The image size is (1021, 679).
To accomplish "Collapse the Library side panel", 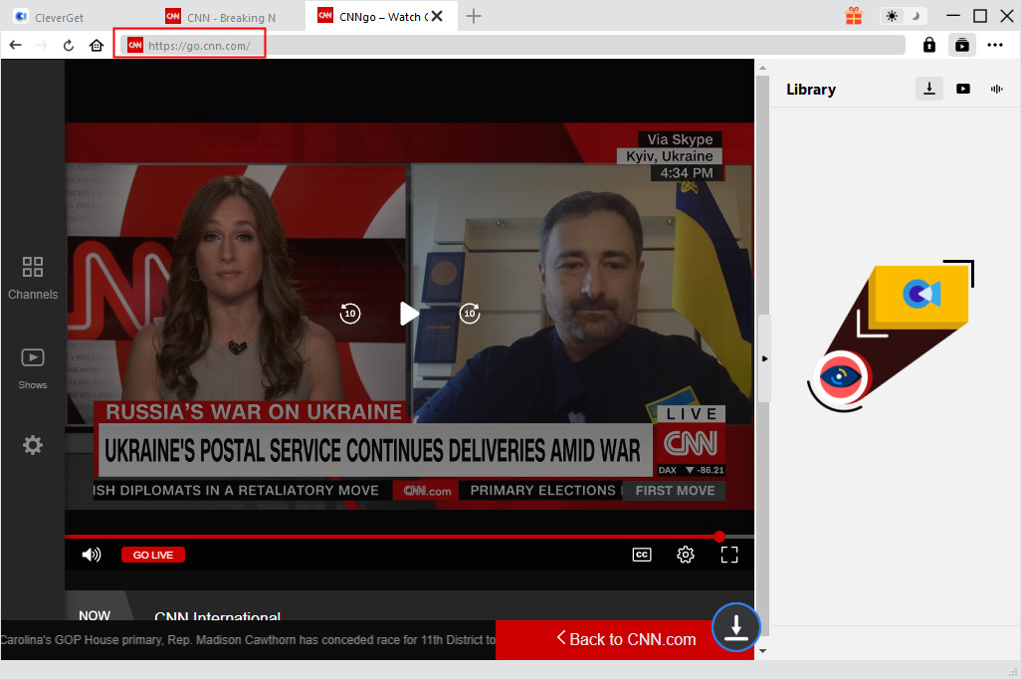I will (x=764, y=357).
